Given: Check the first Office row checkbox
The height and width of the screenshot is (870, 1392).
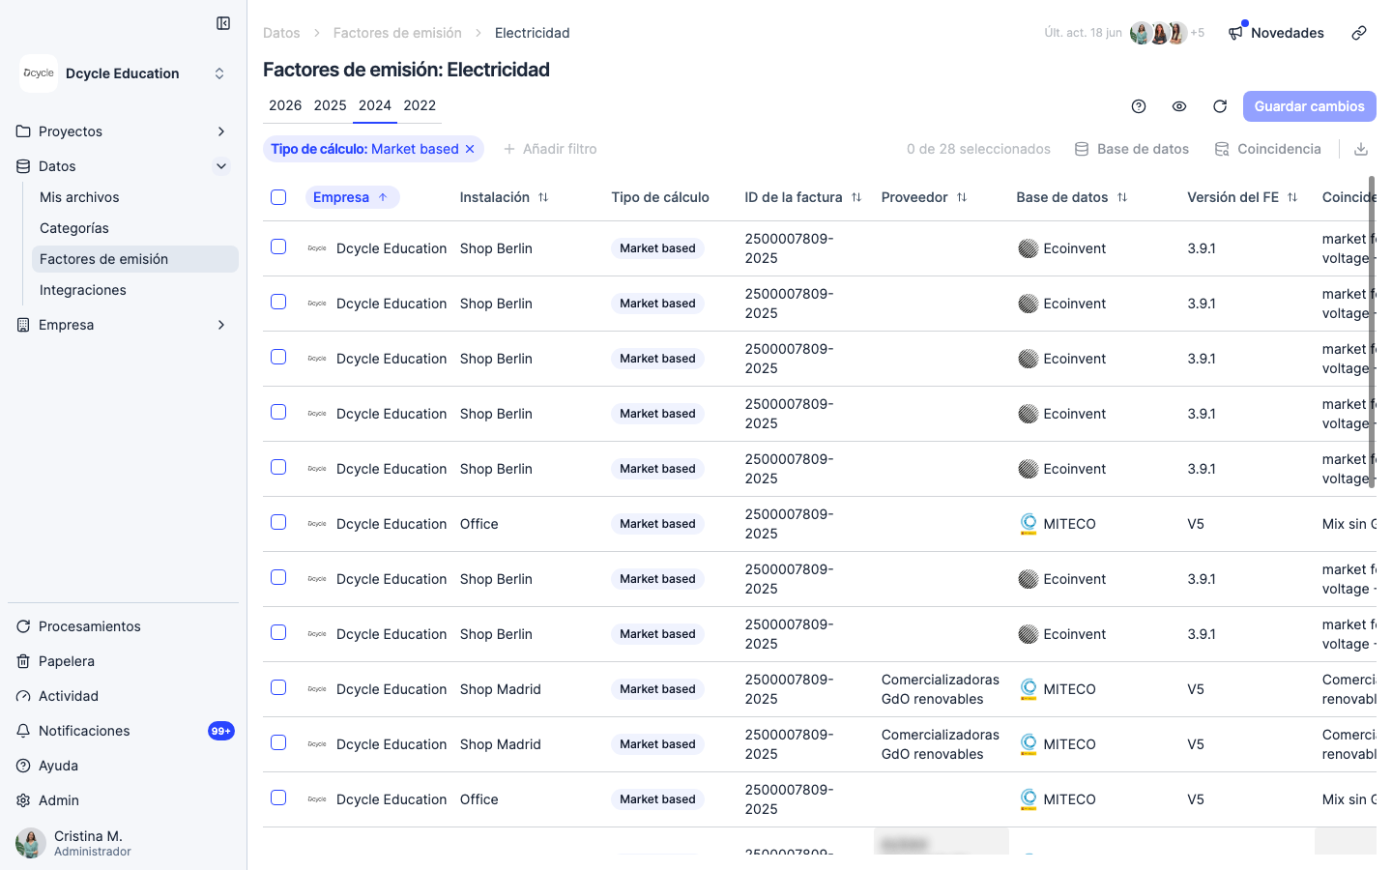Looking at the screenshot, I should pos(278,522).
